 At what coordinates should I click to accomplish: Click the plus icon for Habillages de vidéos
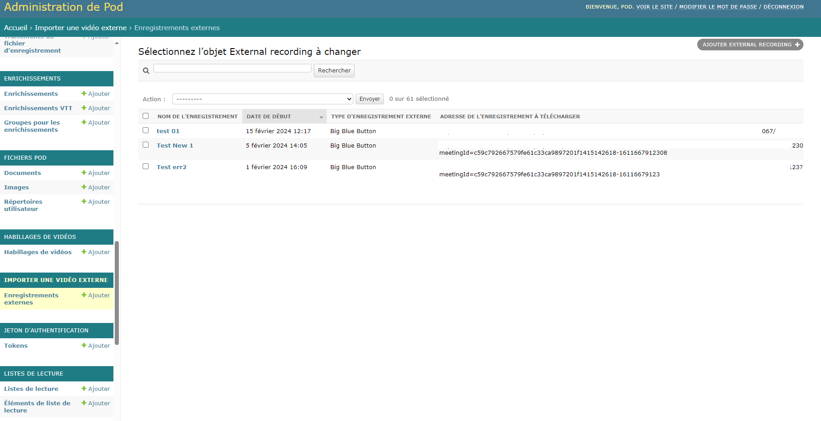[x=84, y=252]
